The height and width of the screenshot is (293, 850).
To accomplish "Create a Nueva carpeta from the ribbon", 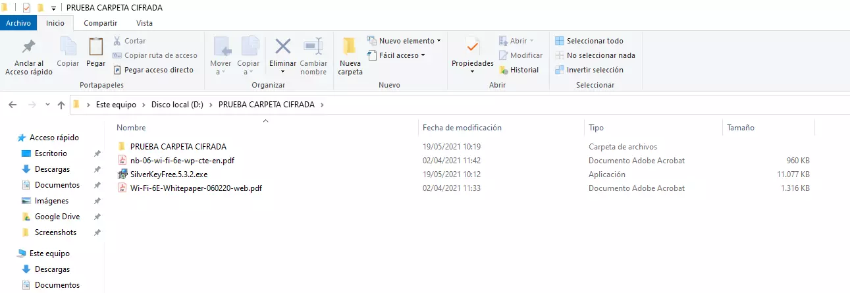I will 350,55.
